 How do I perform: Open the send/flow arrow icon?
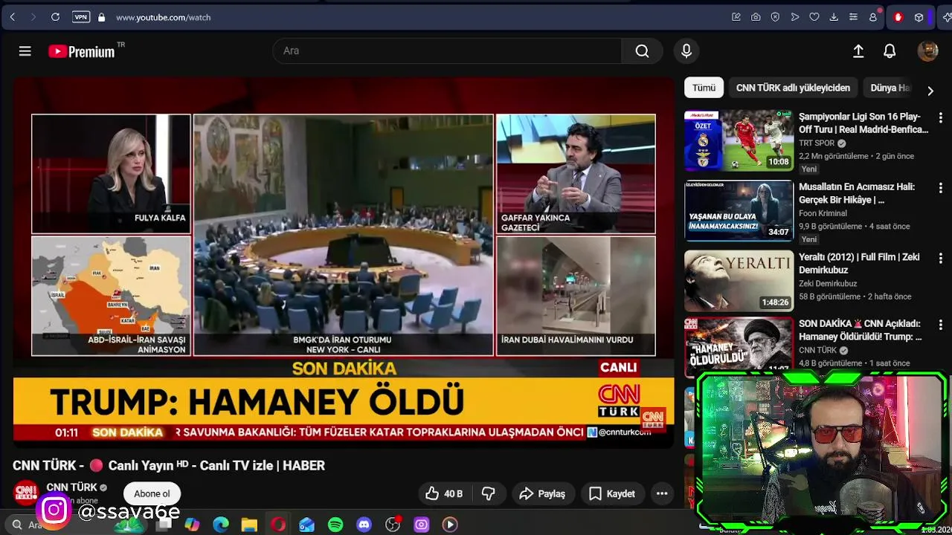click(795, 17)
